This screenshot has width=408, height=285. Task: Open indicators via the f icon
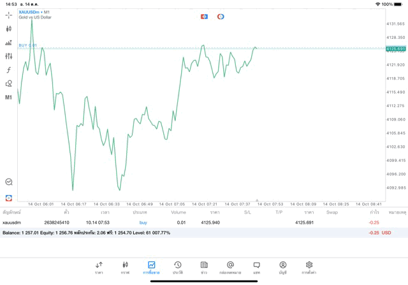tap(8, 70)
